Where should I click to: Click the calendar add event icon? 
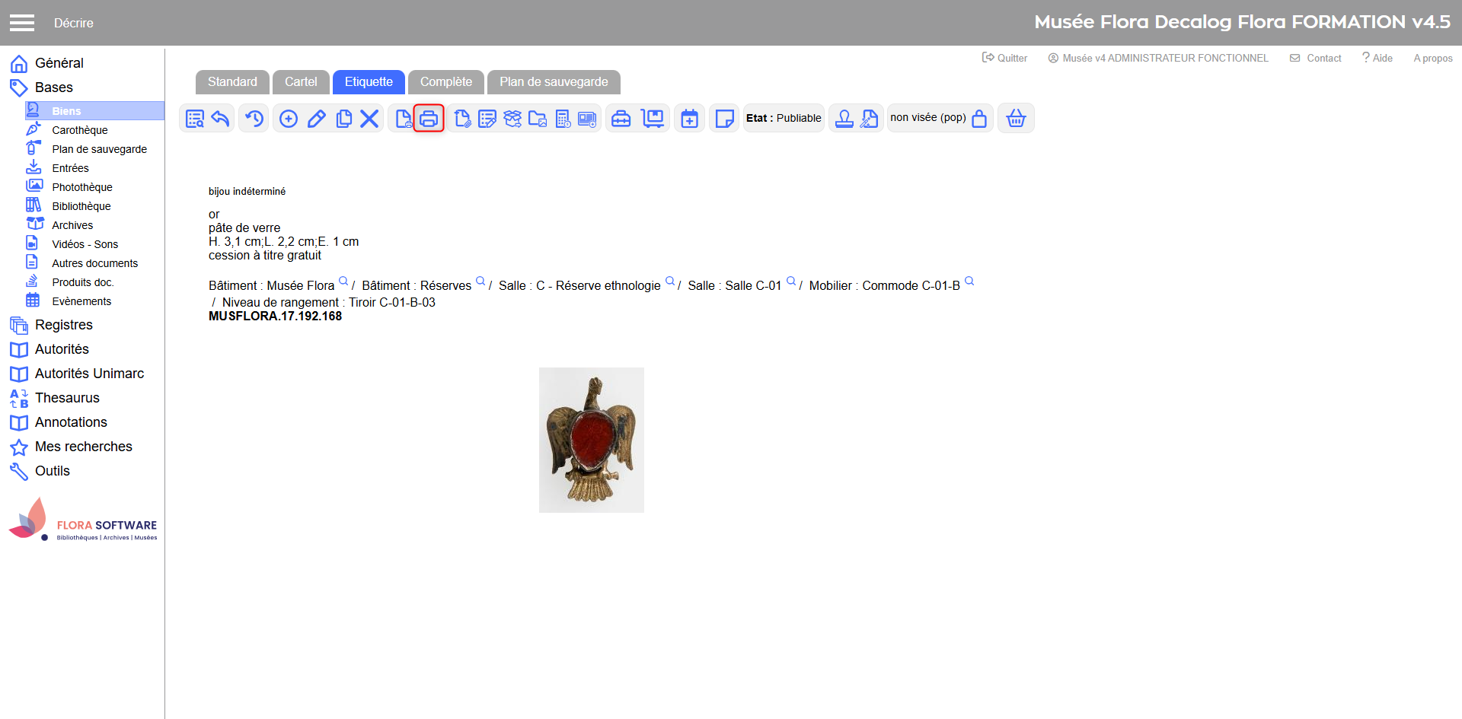click(x=689, y=119)
